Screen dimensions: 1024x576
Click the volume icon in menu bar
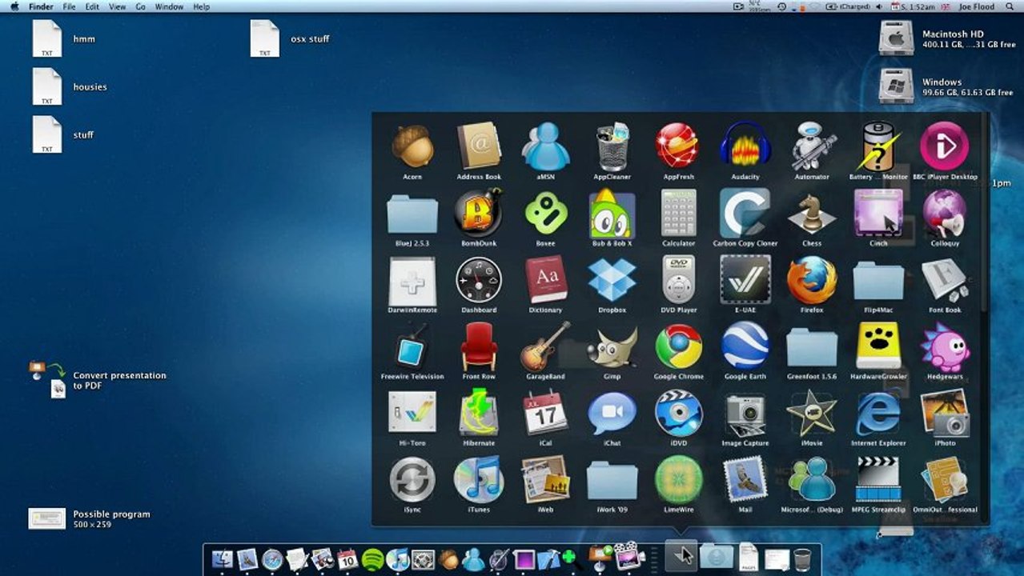tap(879, 6)
